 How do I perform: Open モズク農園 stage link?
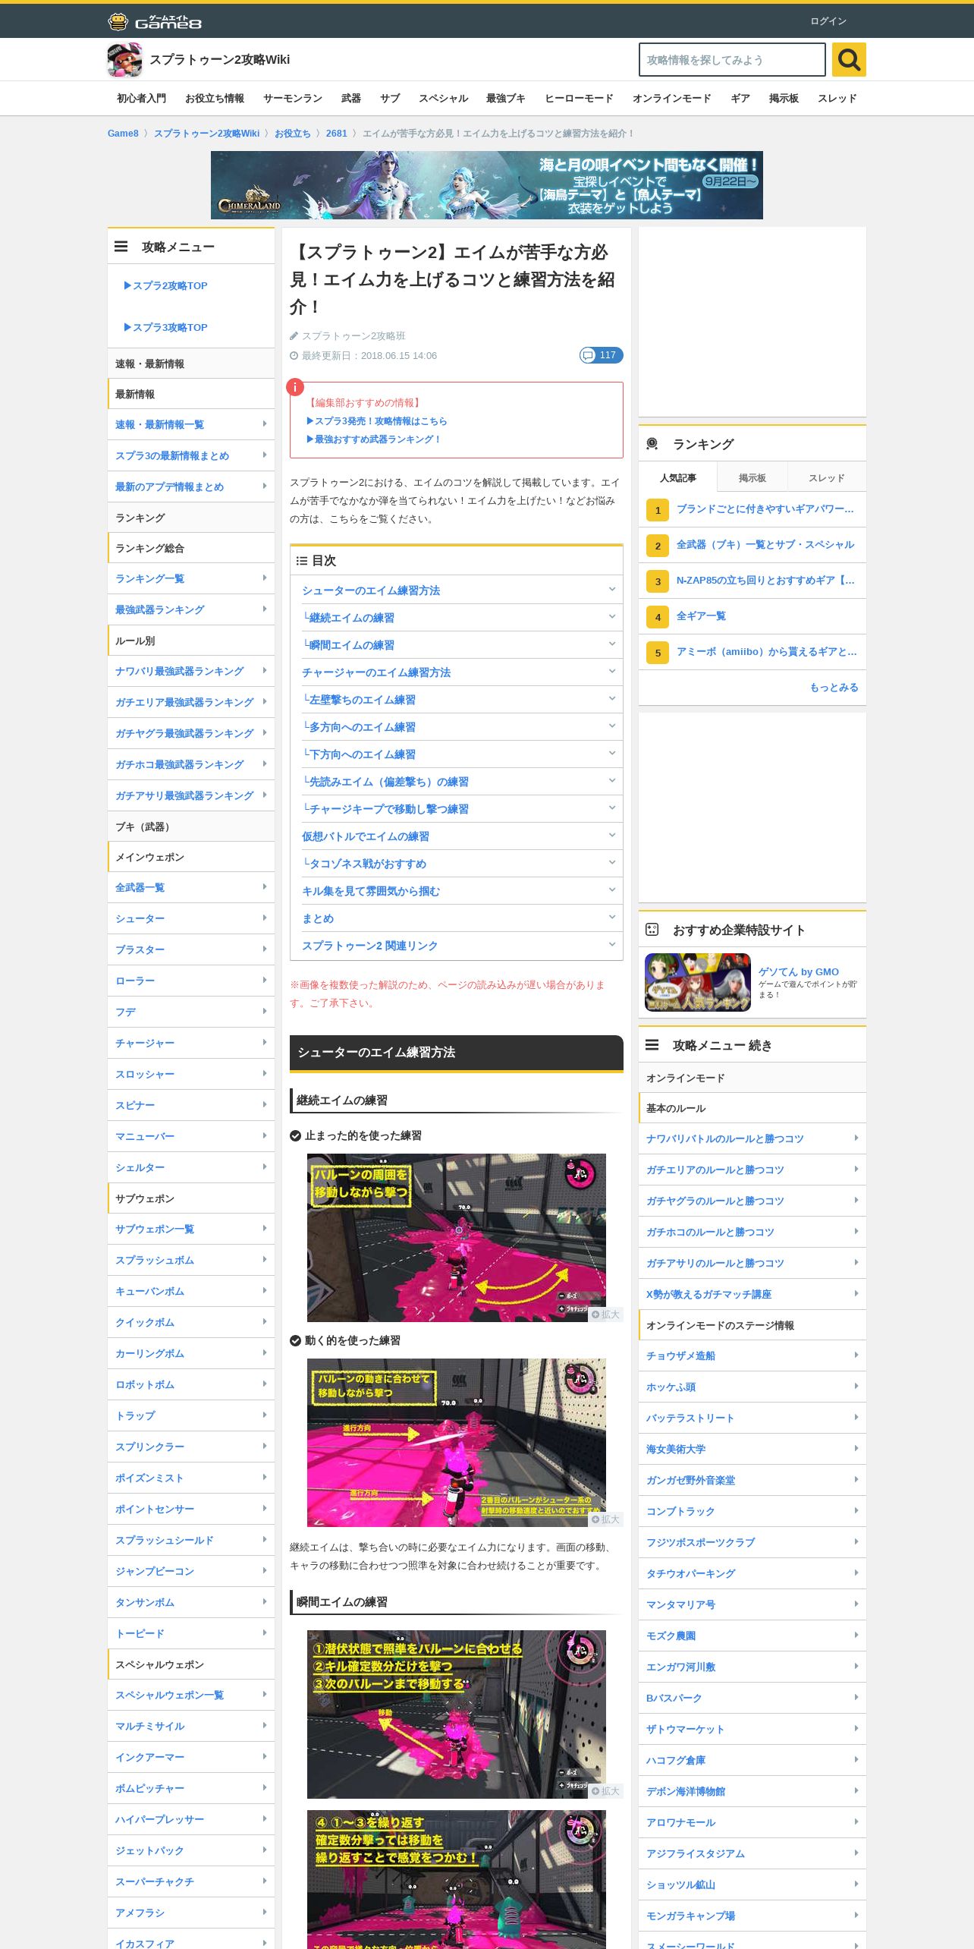pyautogui.click(x=752, y=1636)
